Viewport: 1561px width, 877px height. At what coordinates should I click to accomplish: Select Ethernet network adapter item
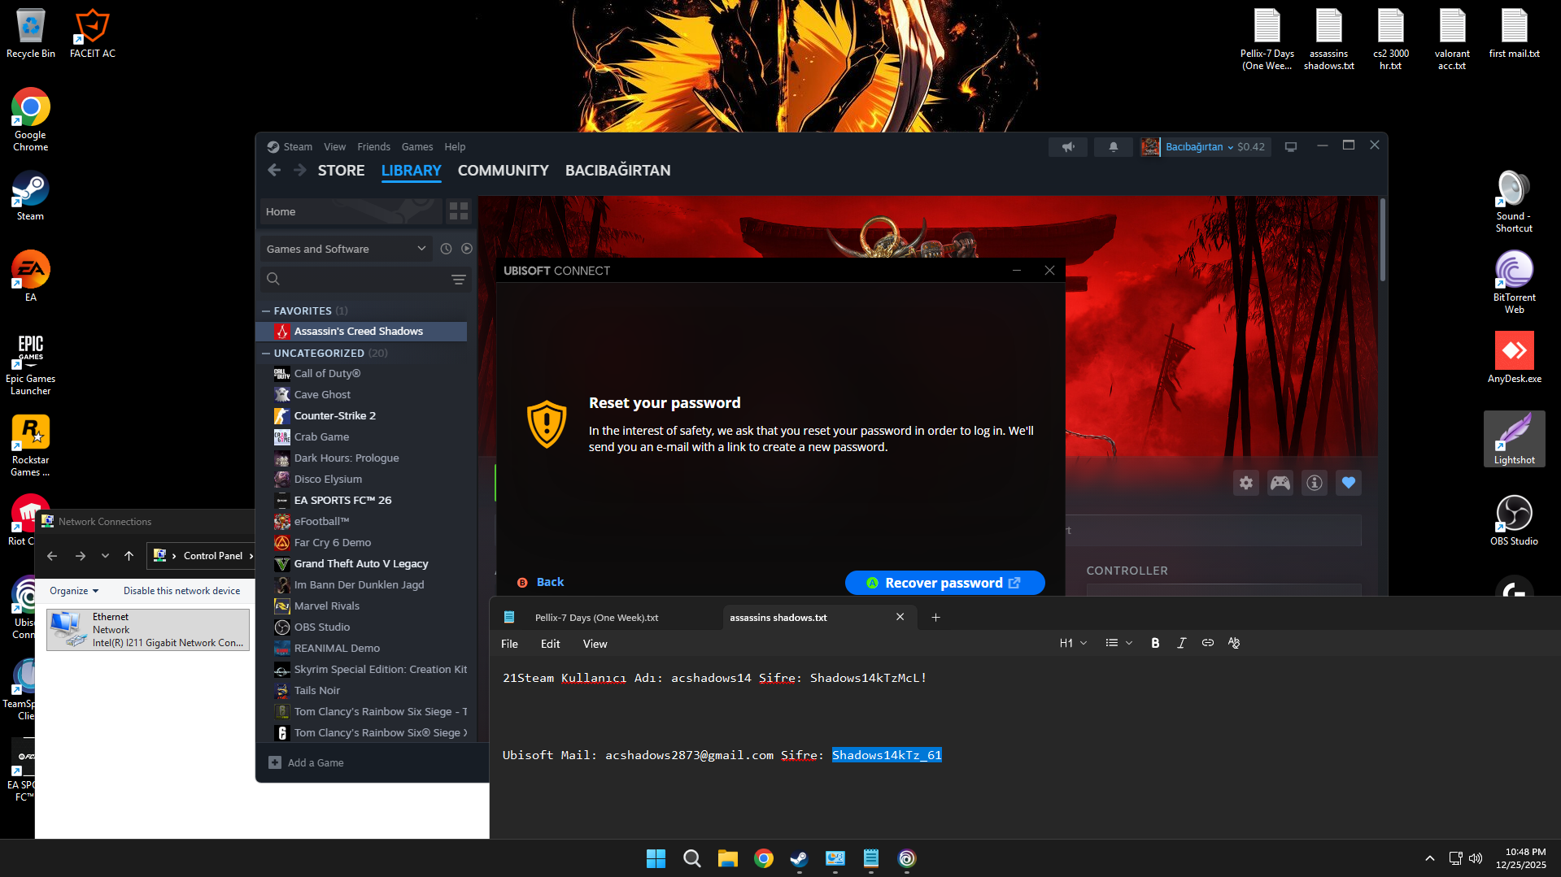[x=148, y=630]
